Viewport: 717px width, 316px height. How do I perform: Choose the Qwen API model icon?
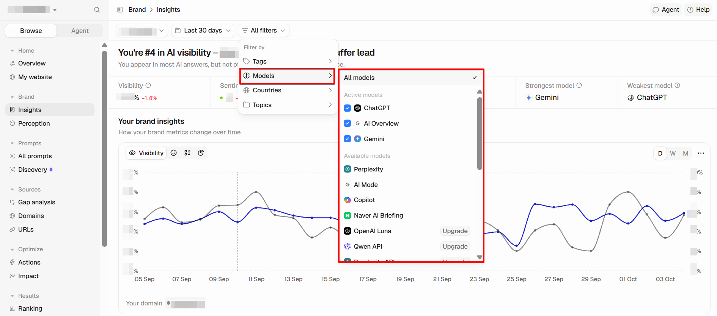click(347, 246)
